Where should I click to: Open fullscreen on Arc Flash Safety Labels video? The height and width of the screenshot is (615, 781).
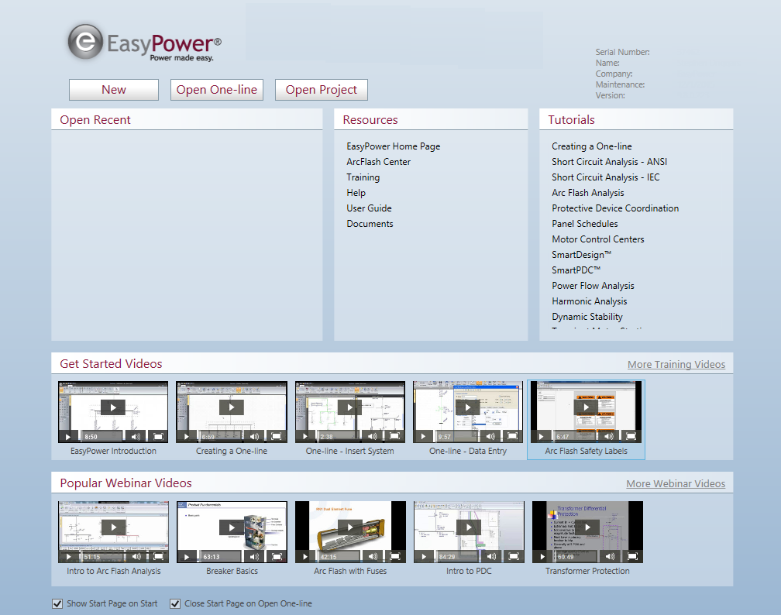tap(631, 437)
